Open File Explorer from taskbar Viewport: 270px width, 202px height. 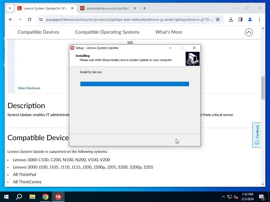click(x=32, y=197)
